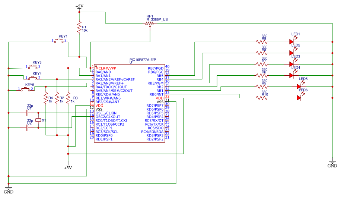The image size is (341, 198).
Task: Click the OSC1/CLKIN pin label
Action: [x=106, y=113]
